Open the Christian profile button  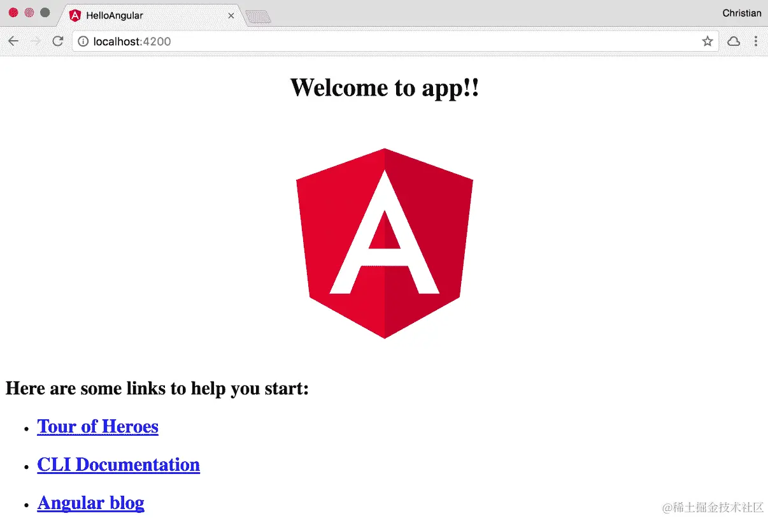pyautogui.click(x=742, y=13)
